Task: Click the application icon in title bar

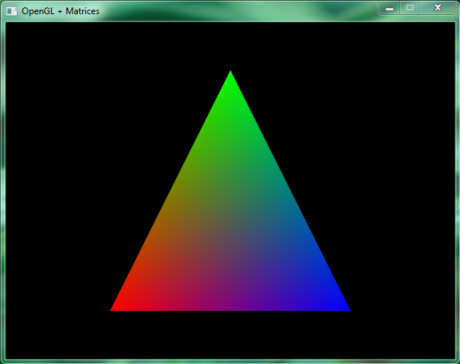Action: 11,11
